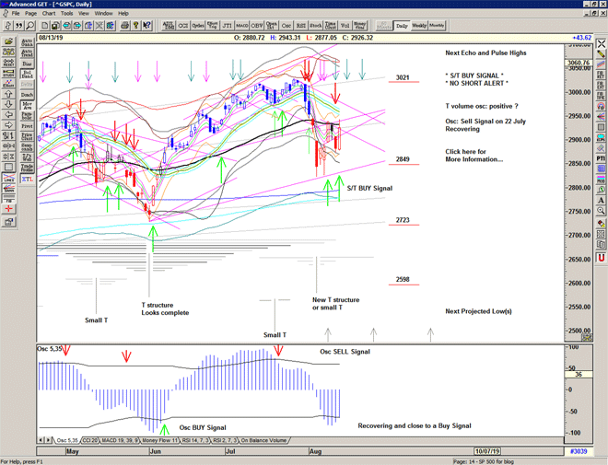Open the Chart menu
This screenshot has height=465, width=608.
[49, 13]
